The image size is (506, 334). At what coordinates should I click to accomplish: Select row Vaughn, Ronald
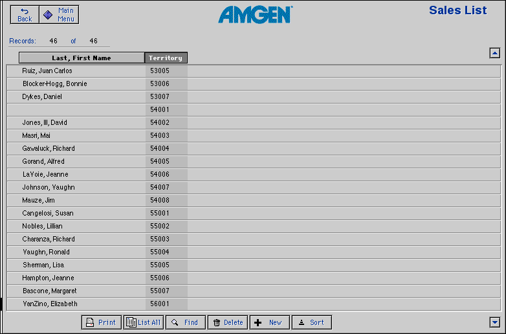(x=254, y=252)
